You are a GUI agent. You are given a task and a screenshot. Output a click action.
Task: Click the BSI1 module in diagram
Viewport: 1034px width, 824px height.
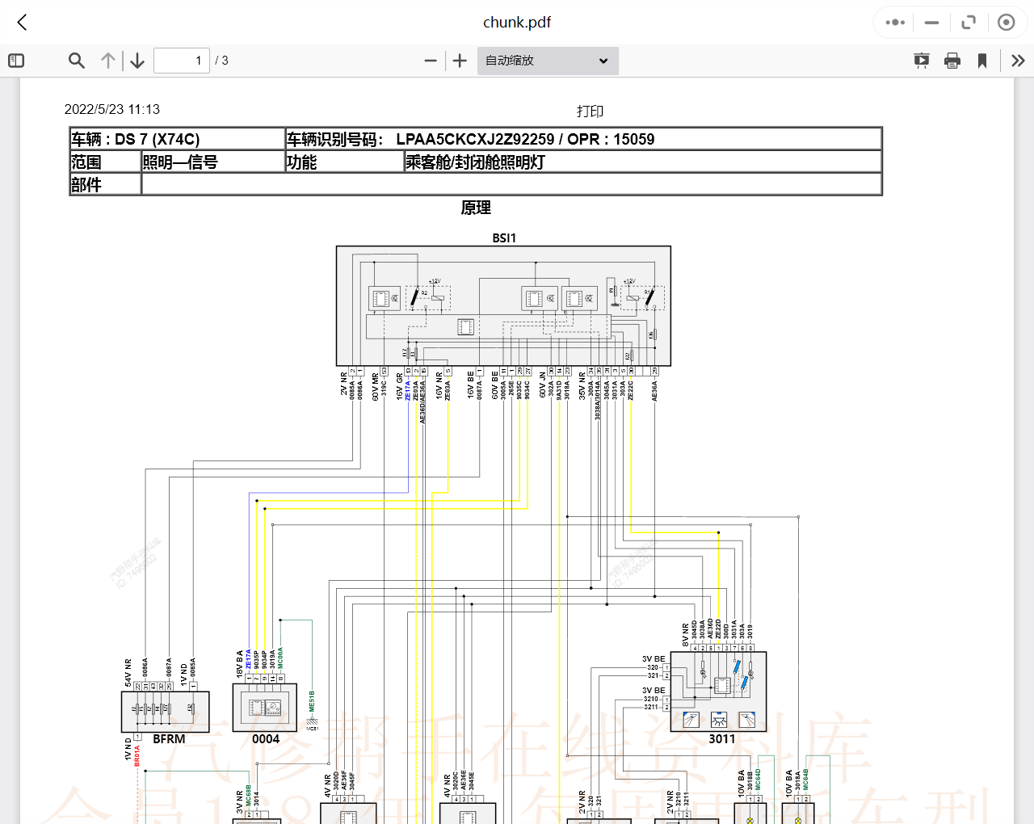click(503, 305)
